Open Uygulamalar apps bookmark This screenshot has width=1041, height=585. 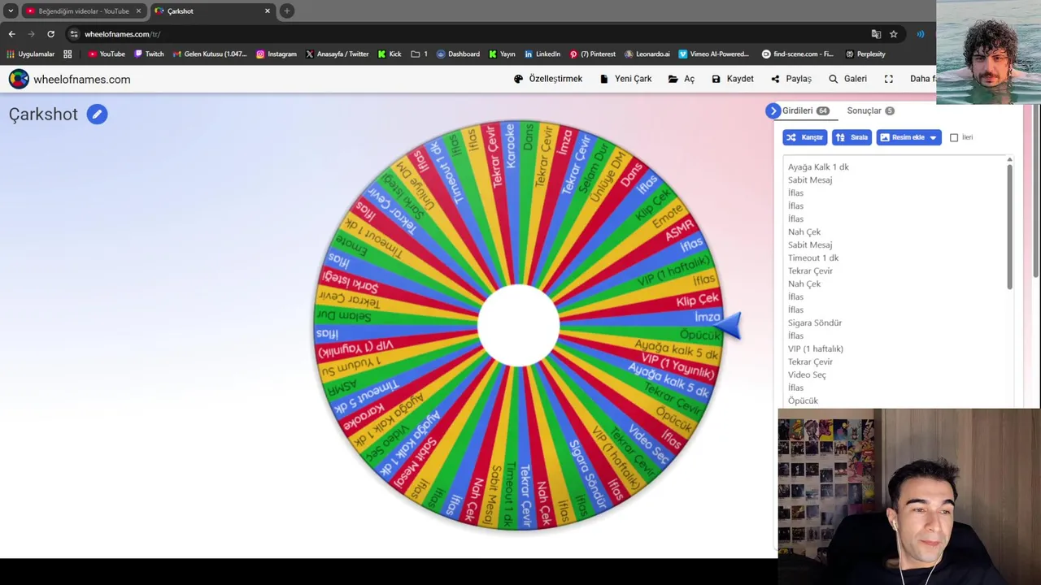click(30, 54)
